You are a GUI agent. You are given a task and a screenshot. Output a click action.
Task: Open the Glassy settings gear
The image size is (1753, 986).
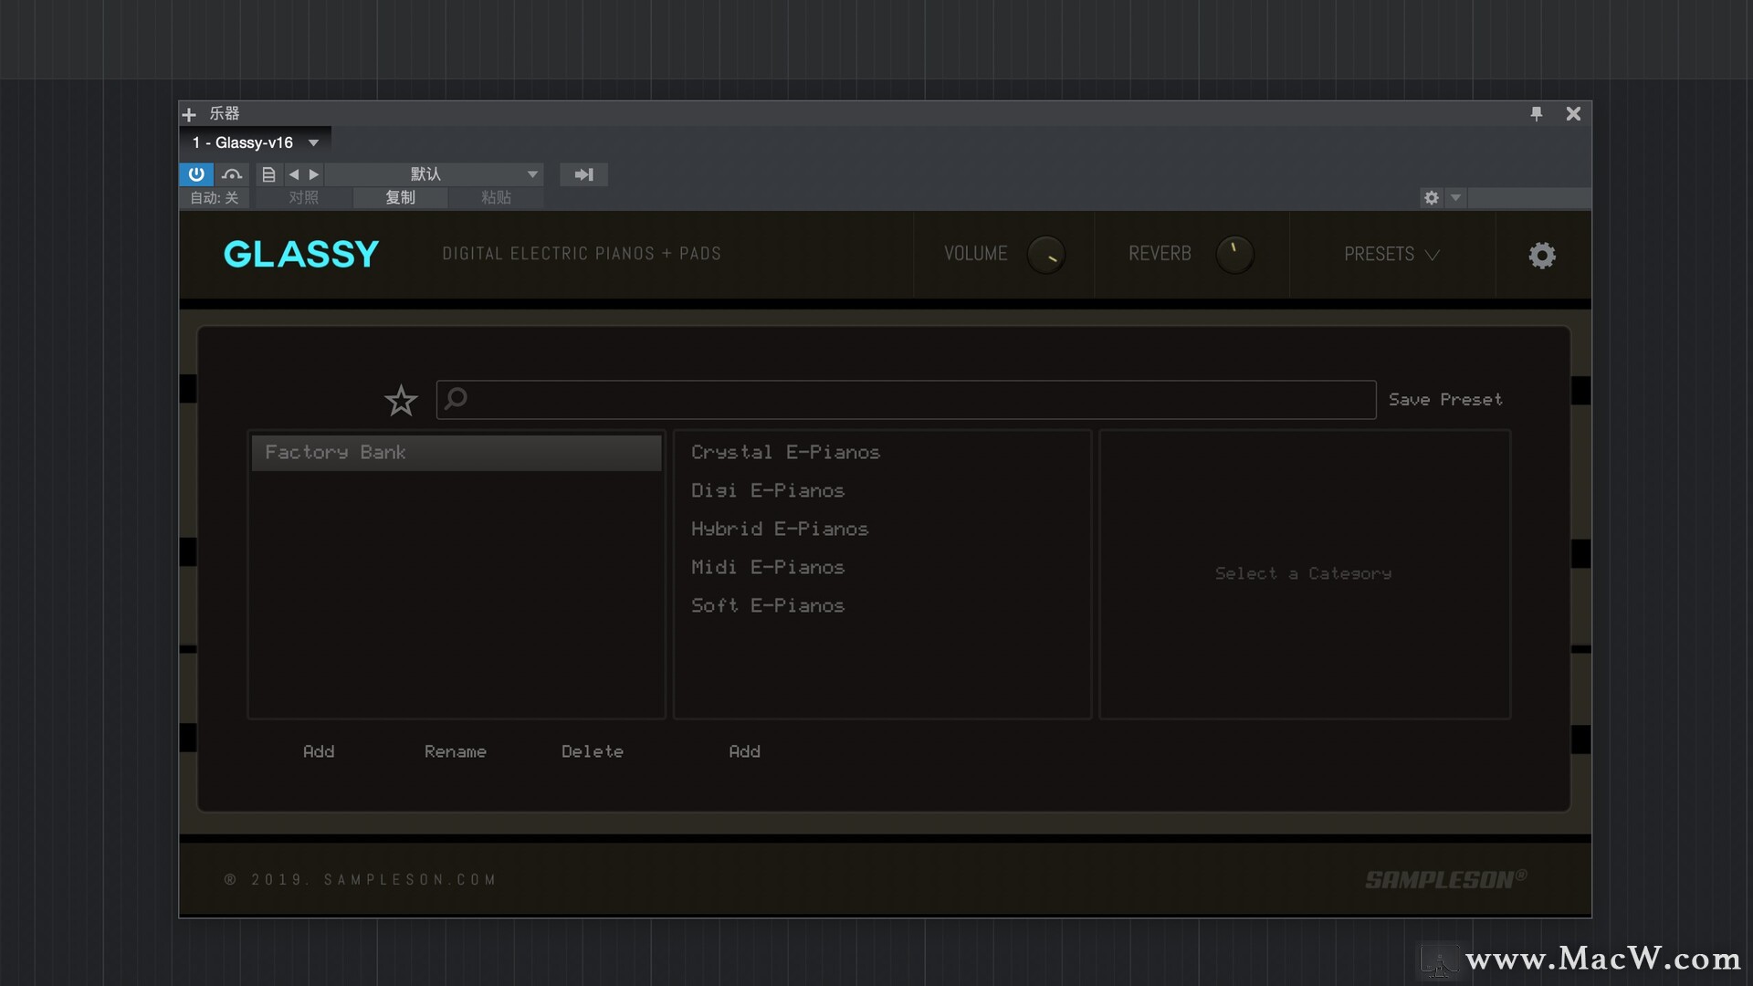coord(1542,255)
